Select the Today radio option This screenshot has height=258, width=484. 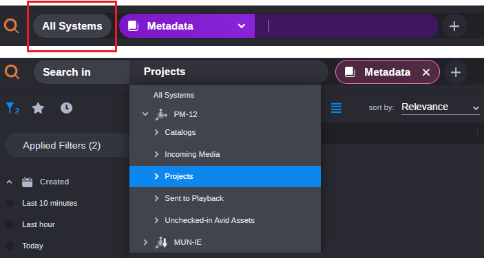pyautogui.click(x=10, y=246)
